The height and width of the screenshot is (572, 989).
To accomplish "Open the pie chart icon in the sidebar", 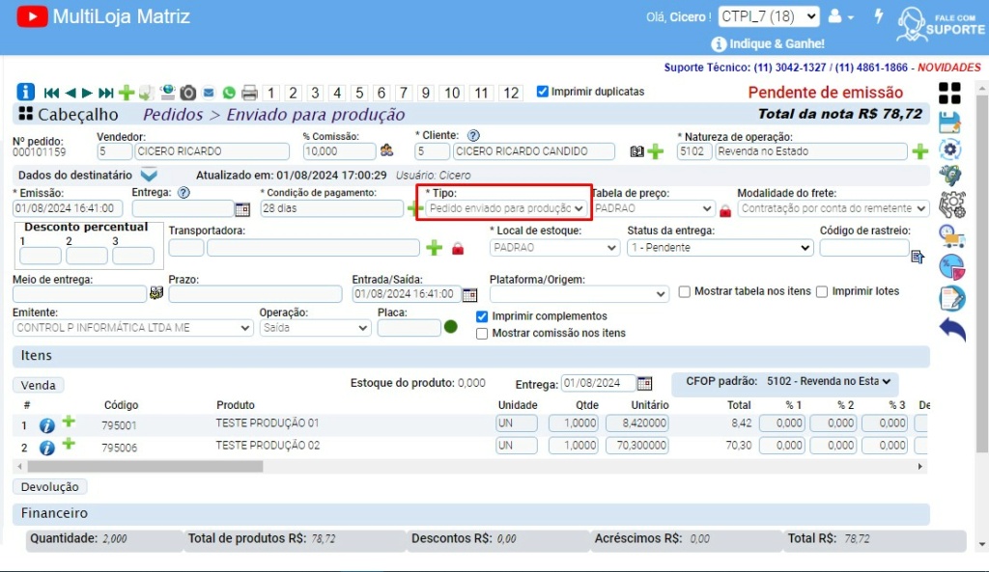I will [952, 266].
